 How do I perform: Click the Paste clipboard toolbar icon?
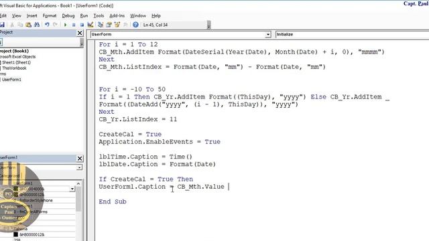[x=28, y=25]
